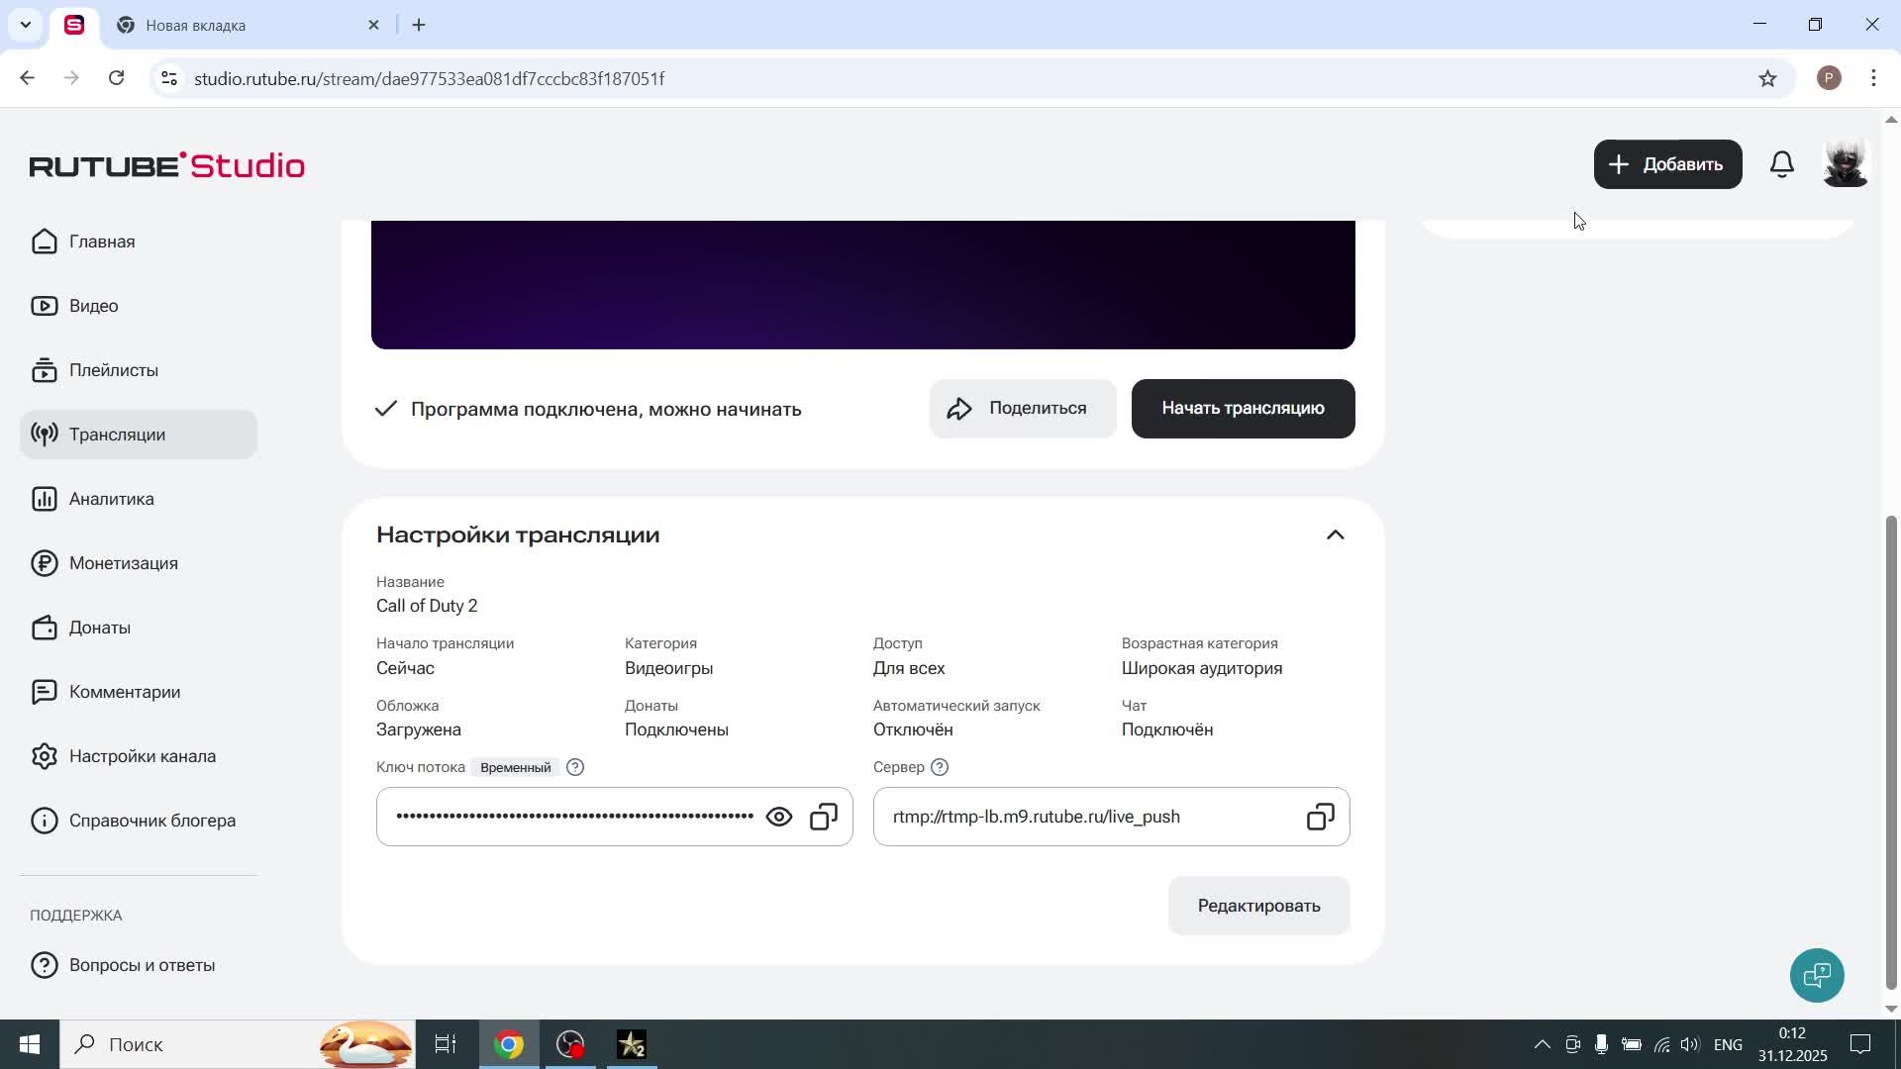Click the page vertical scrollbar
1901x1069 pixels.
point(1890,752)
